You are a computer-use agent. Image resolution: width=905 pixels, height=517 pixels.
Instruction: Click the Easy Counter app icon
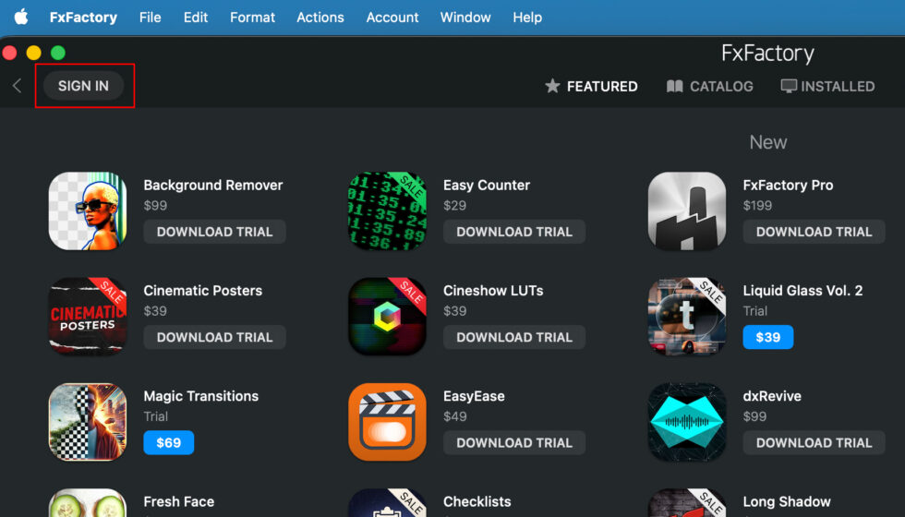point(388,211)
